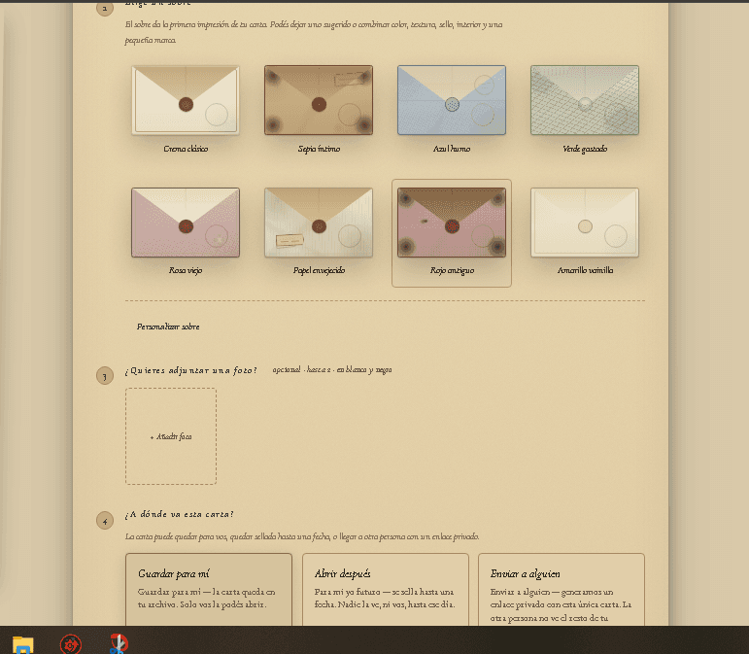This screenshot has width=749, height=654.
Task: Select the Enviar a alguien option
Action: tap(562, 590)
